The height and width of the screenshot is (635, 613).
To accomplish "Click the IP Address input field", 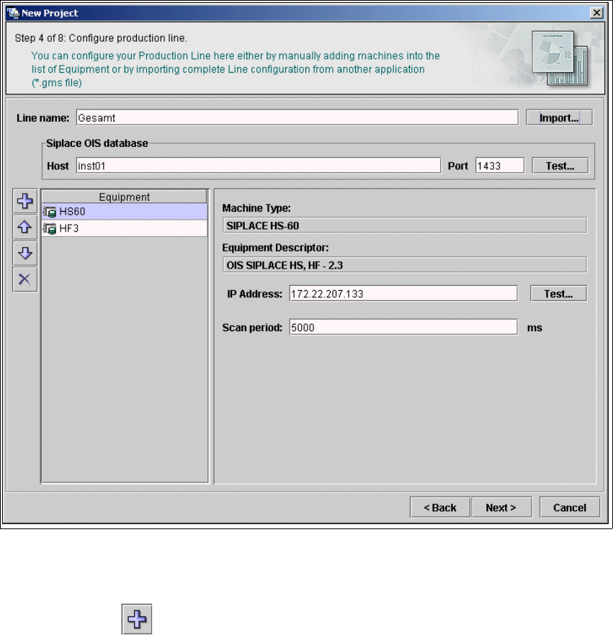I will pos(403,294).
